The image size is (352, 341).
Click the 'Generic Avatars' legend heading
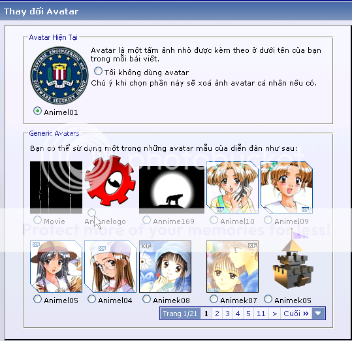click(x=54, y=133)
